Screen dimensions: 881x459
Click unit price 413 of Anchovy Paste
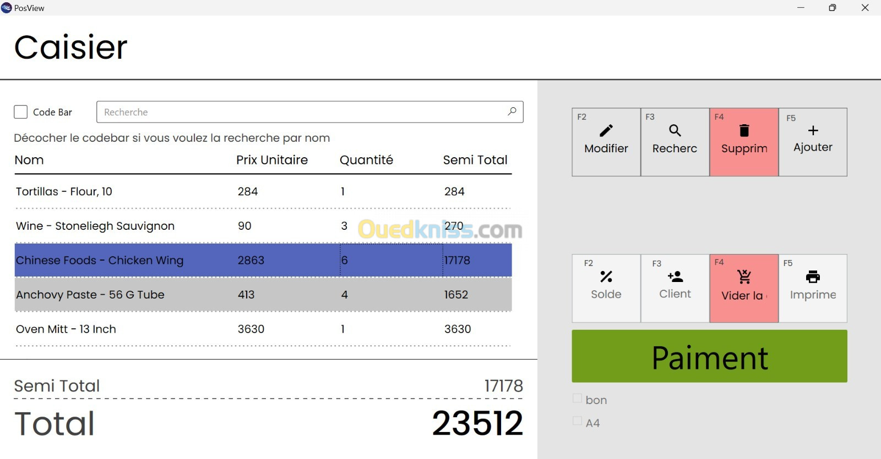point(246,295)
